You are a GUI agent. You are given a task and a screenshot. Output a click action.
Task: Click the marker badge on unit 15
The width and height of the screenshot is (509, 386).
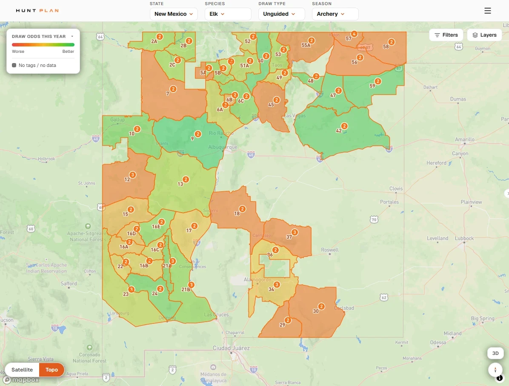click(x=131, y=210)
